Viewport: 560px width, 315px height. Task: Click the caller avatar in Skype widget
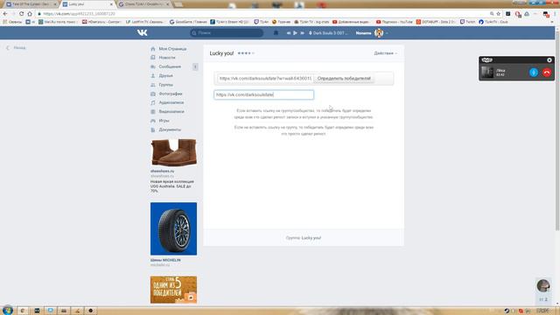point(486,72)
